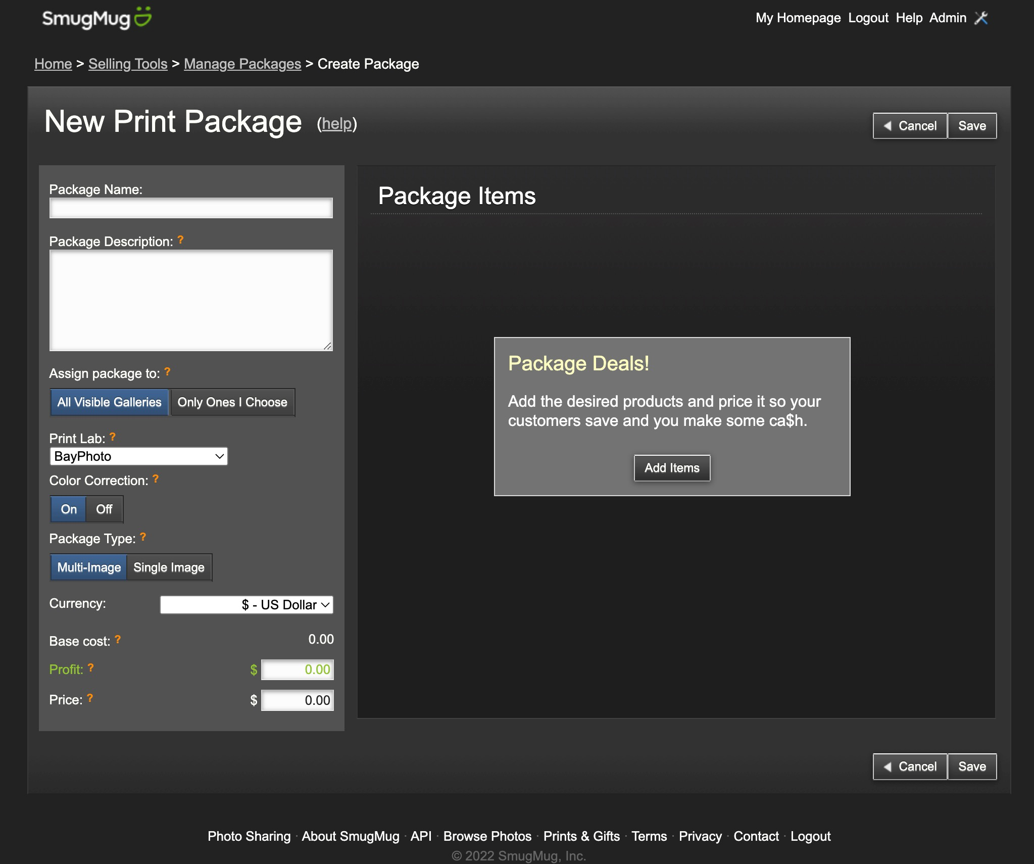Open the Print Lab BayPhoto dropdown
Image resolution: width=1034 pixels, height=864 pixels.
coord(139,456)
